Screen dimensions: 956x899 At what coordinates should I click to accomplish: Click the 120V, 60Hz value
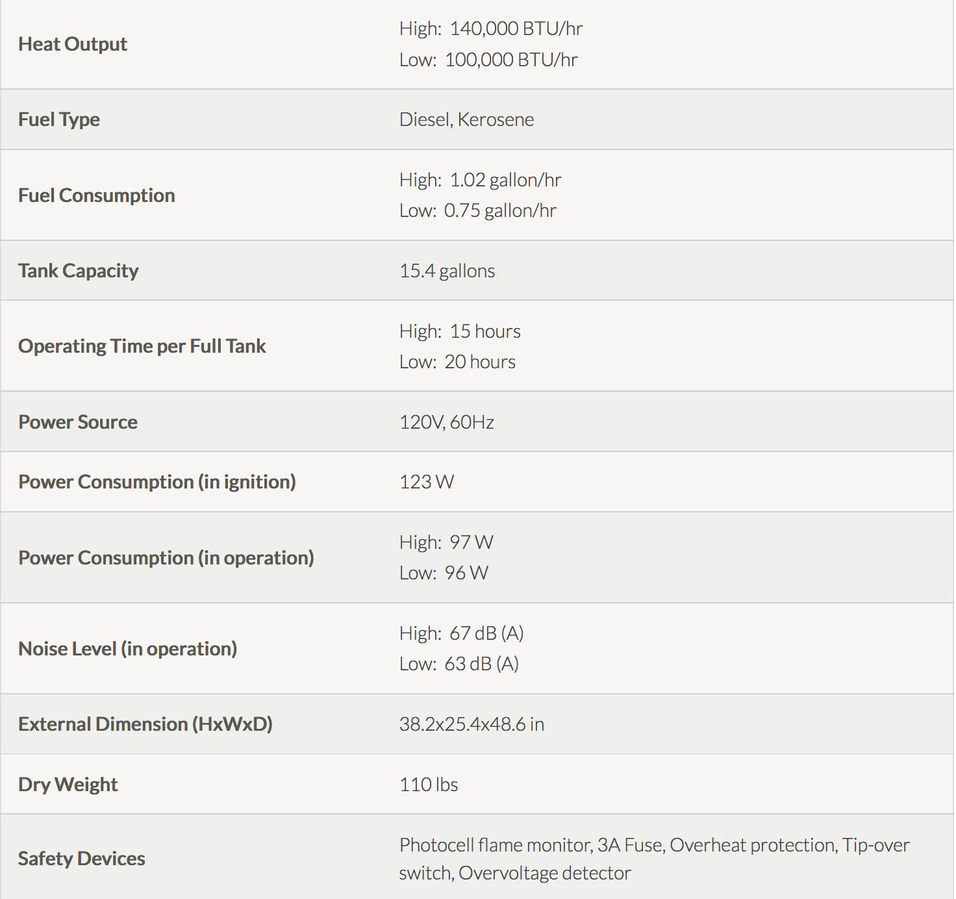446,422
